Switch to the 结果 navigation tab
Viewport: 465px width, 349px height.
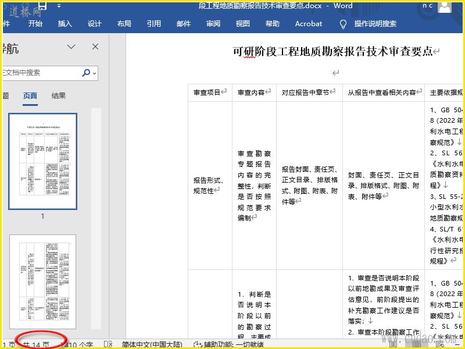(x=59, y=96)
